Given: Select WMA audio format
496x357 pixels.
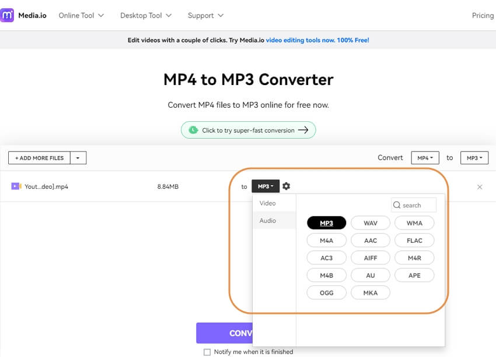Looking at the screenshot, I should [414, 223].
